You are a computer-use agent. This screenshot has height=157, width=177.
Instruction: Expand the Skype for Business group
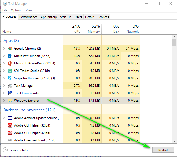[x=4, y=78]
